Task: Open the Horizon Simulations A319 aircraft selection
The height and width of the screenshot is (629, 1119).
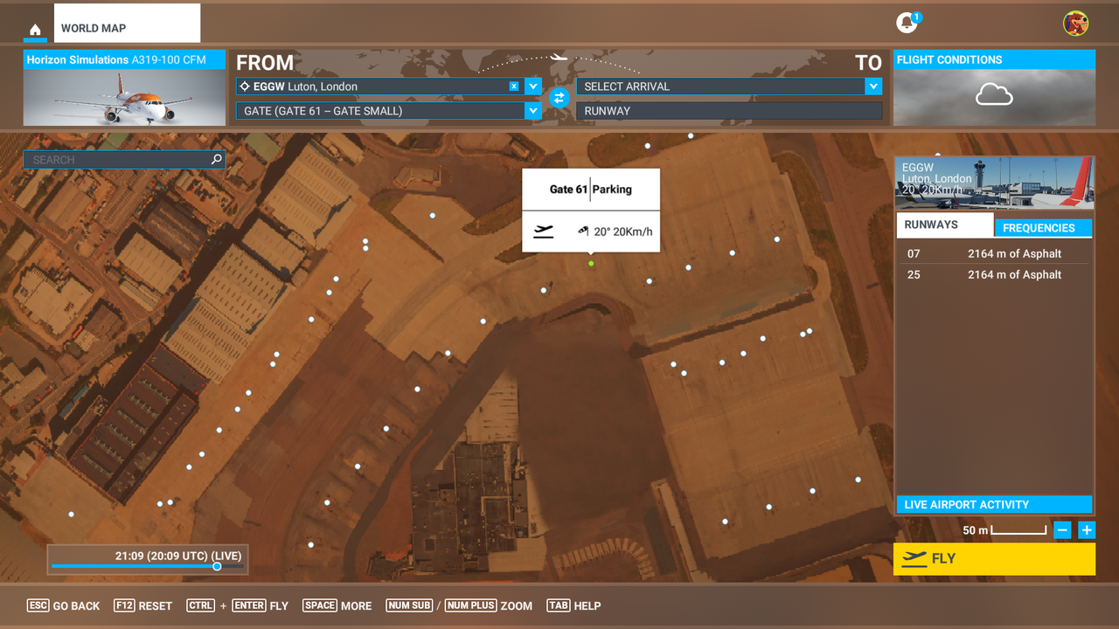Action: [124, 88]
